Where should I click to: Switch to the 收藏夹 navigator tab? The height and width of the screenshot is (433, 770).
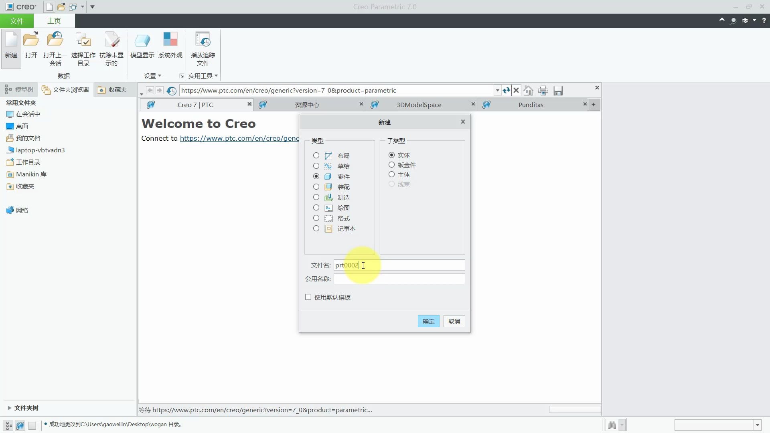click(x=112, y=90)
